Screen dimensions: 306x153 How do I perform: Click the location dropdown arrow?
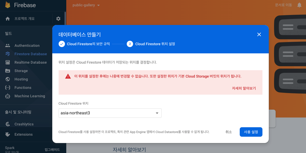pyautogui.click(x=157, y=113)
